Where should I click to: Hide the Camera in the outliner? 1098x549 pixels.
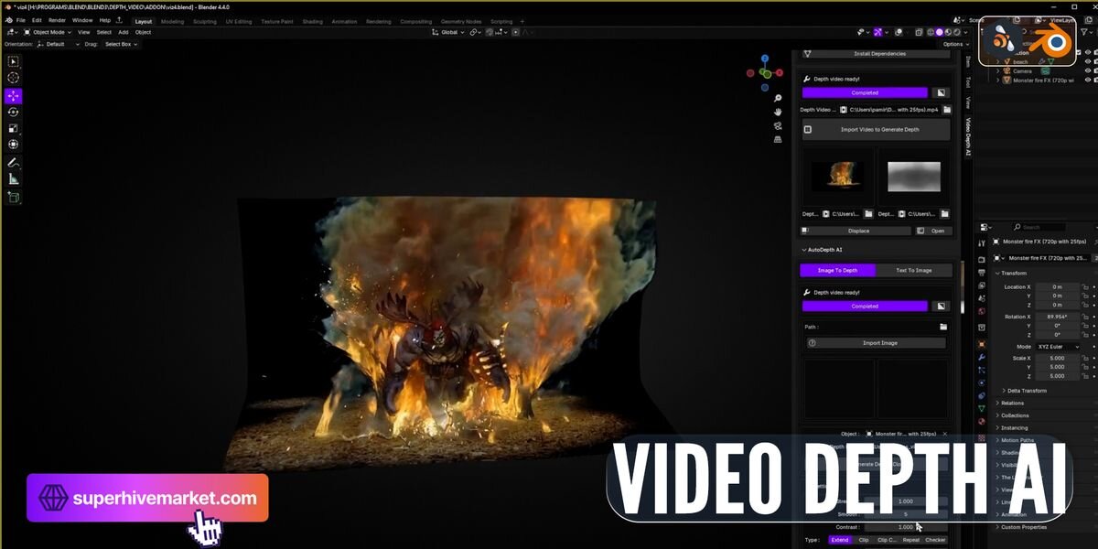[1088, 71]
